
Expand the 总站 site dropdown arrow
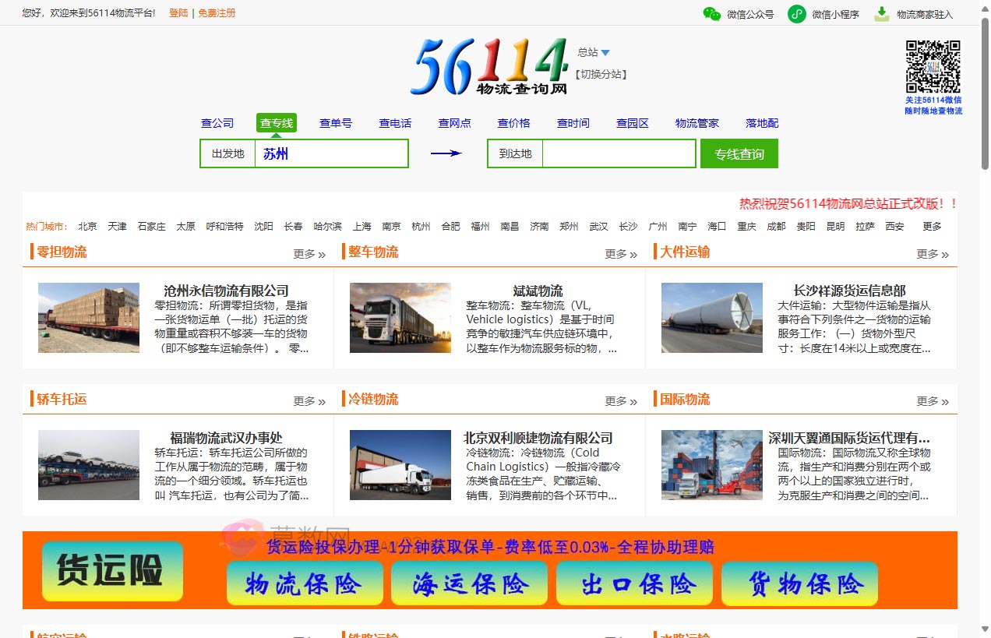click(605, 53)
